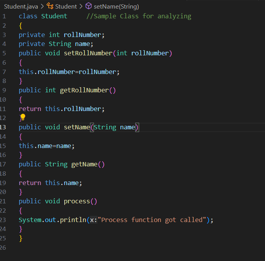
Task: Click the comment '//Sample Class for analyzing'
Action: pyautogui.click(x=139, y=16)
